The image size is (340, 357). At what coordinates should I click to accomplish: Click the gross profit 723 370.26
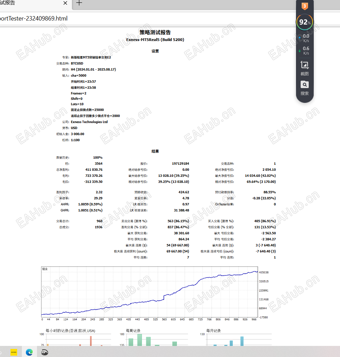click(94, 176)
